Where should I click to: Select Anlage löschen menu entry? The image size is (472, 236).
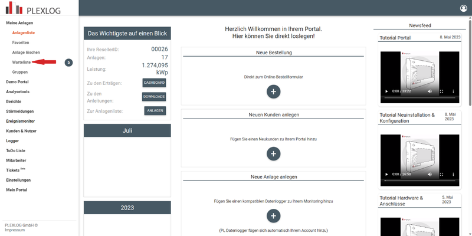pos(26,53)
